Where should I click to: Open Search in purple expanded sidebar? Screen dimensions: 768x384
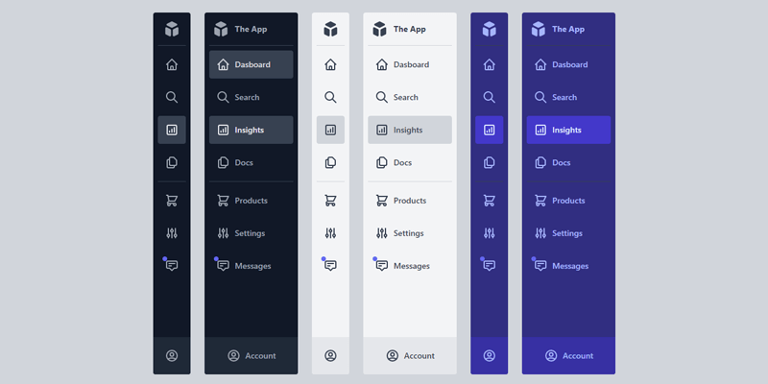(567, 98)
